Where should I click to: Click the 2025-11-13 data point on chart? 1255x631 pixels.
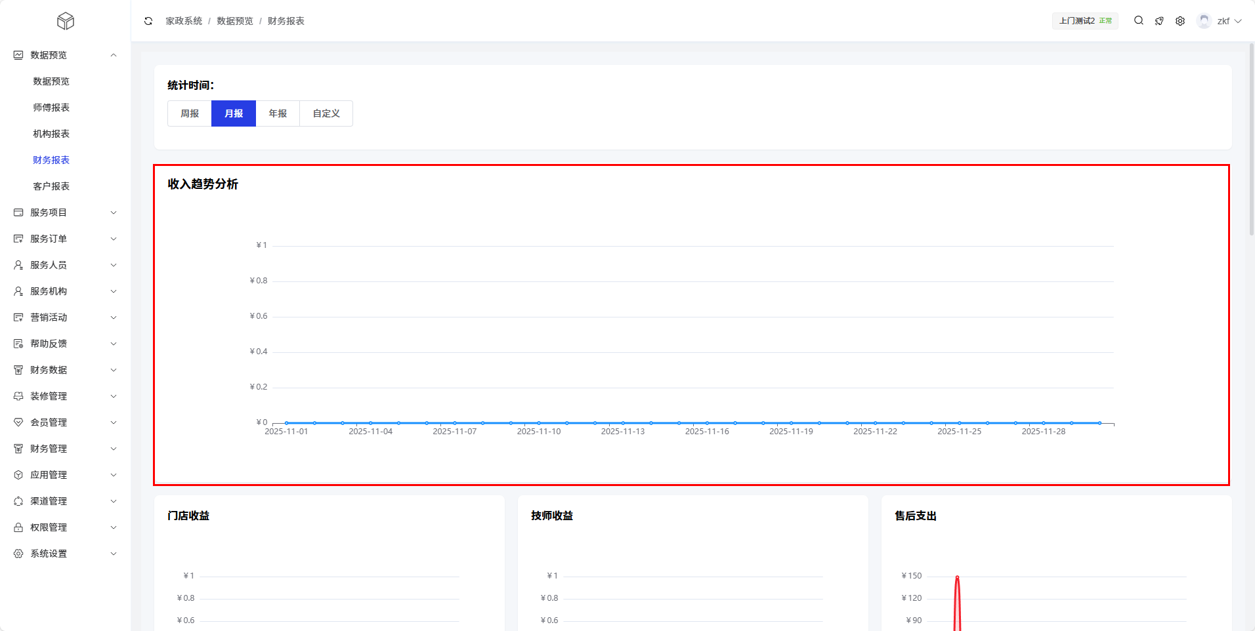[623, 423]
